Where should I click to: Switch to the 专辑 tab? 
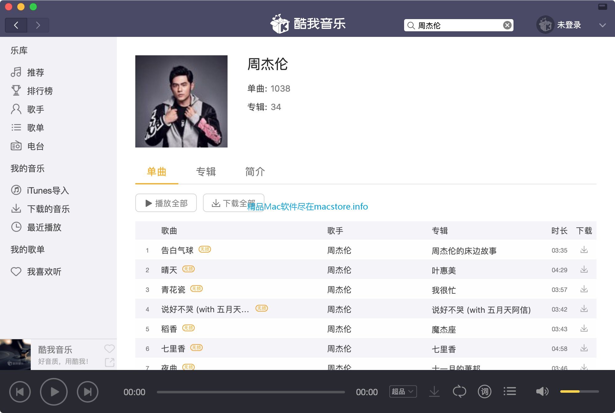206,171
